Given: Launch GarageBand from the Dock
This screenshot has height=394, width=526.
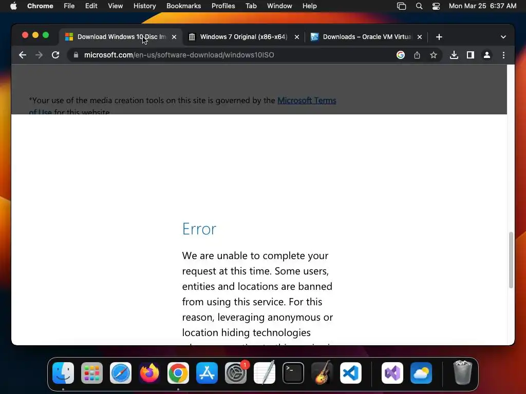Looking at the screenshot, I should (x=322, y=373).
